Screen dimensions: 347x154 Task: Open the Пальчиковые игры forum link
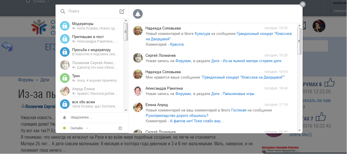tap(238, 94)
